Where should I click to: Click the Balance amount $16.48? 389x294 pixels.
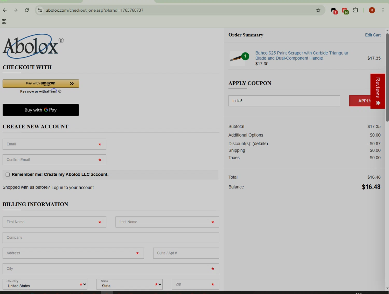point(371,187)
